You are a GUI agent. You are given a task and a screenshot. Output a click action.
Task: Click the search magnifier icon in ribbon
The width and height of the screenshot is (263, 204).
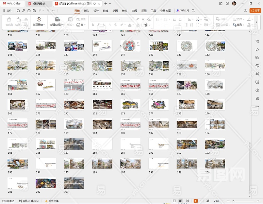tap(193, 11)
